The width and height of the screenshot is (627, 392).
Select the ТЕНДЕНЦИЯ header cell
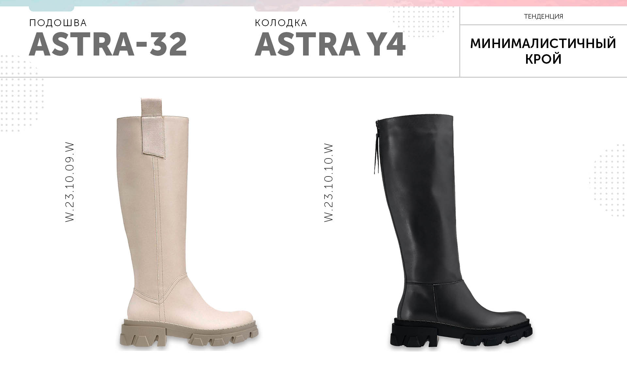[543, 16]
